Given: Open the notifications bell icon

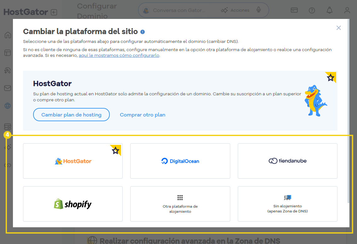Looking at the screenshot, I should pos(329,10).
